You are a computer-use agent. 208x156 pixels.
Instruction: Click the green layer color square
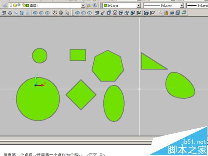27,5
